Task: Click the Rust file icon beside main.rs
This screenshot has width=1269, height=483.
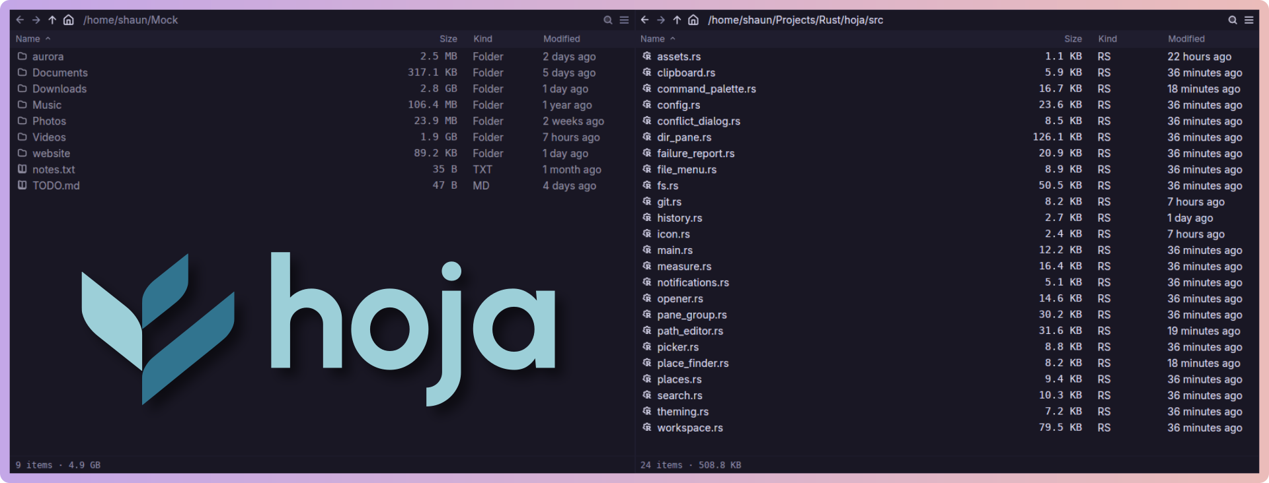Action: click(647, 250)
